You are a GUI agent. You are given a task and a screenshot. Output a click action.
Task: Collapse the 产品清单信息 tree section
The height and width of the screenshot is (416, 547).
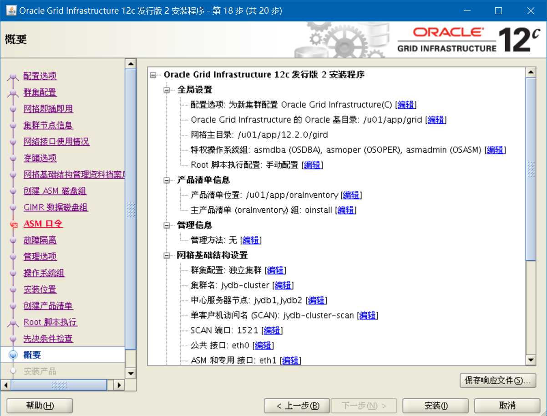click(167, 180)
